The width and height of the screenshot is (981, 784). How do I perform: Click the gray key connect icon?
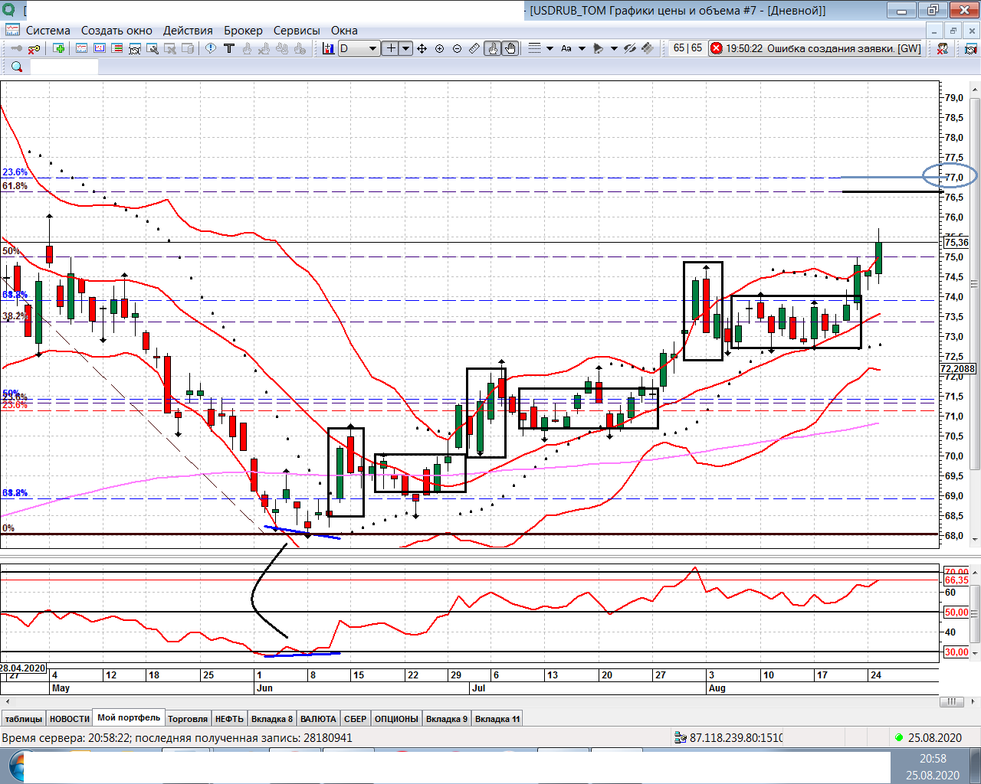[16, 48]
